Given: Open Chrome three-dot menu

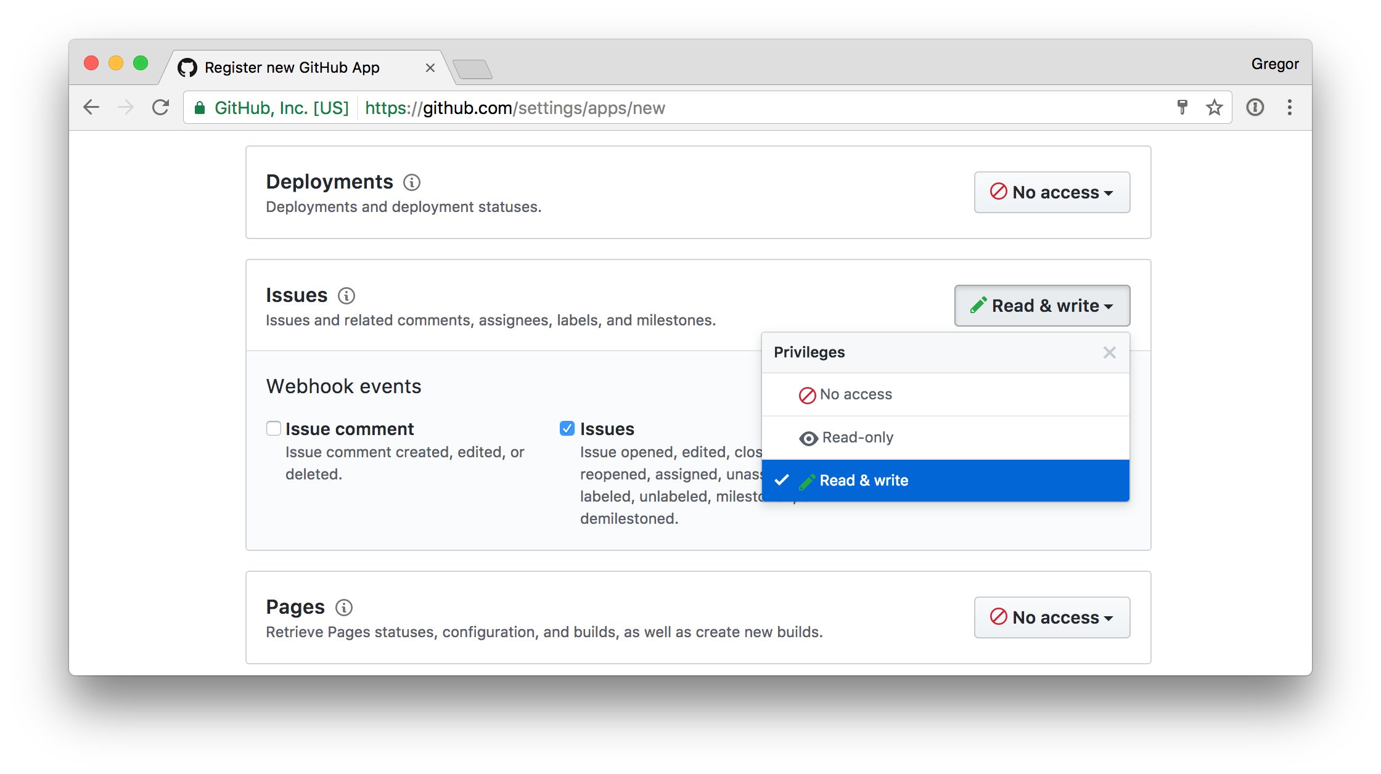Looking at the screenshot, I should (1289, 108).
